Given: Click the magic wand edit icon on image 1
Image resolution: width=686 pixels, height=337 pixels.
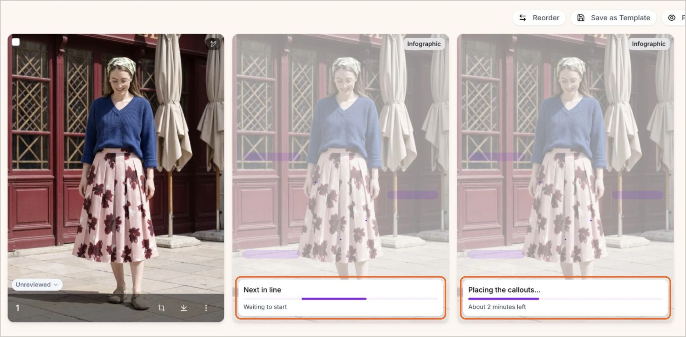Looking at the screenshot, I should [x=213, y=44].
